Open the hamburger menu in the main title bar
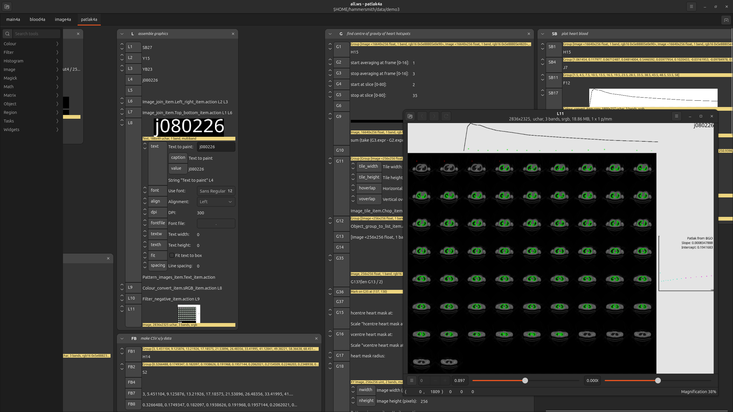 (x=691, y=7)
